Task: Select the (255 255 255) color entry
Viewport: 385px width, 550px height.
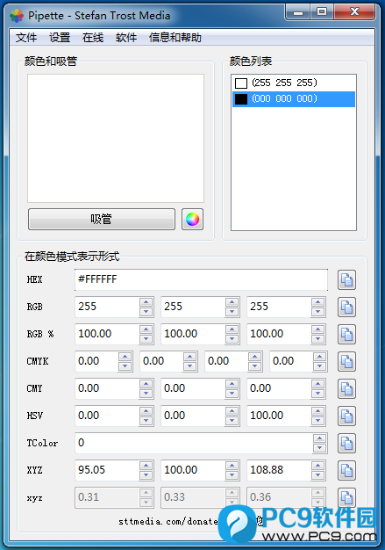Action: 294,83
